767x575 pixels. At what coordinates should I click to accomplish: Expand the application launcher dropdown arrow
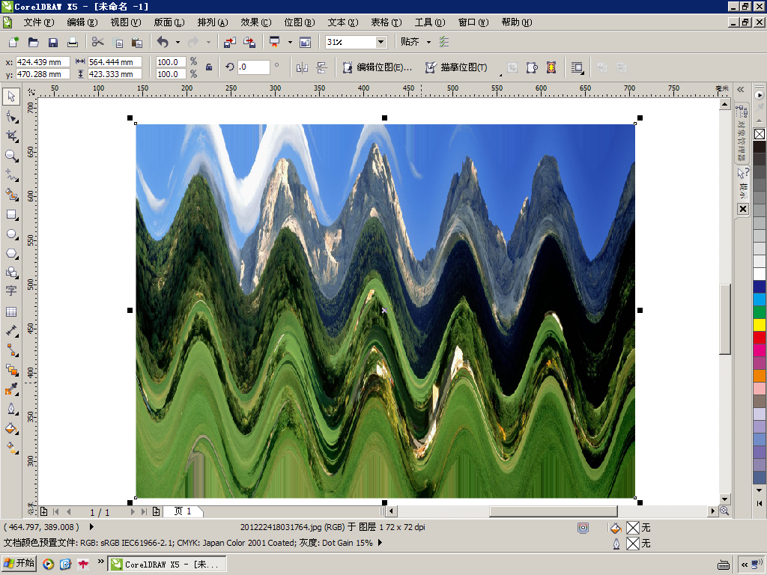coord(290,42)
